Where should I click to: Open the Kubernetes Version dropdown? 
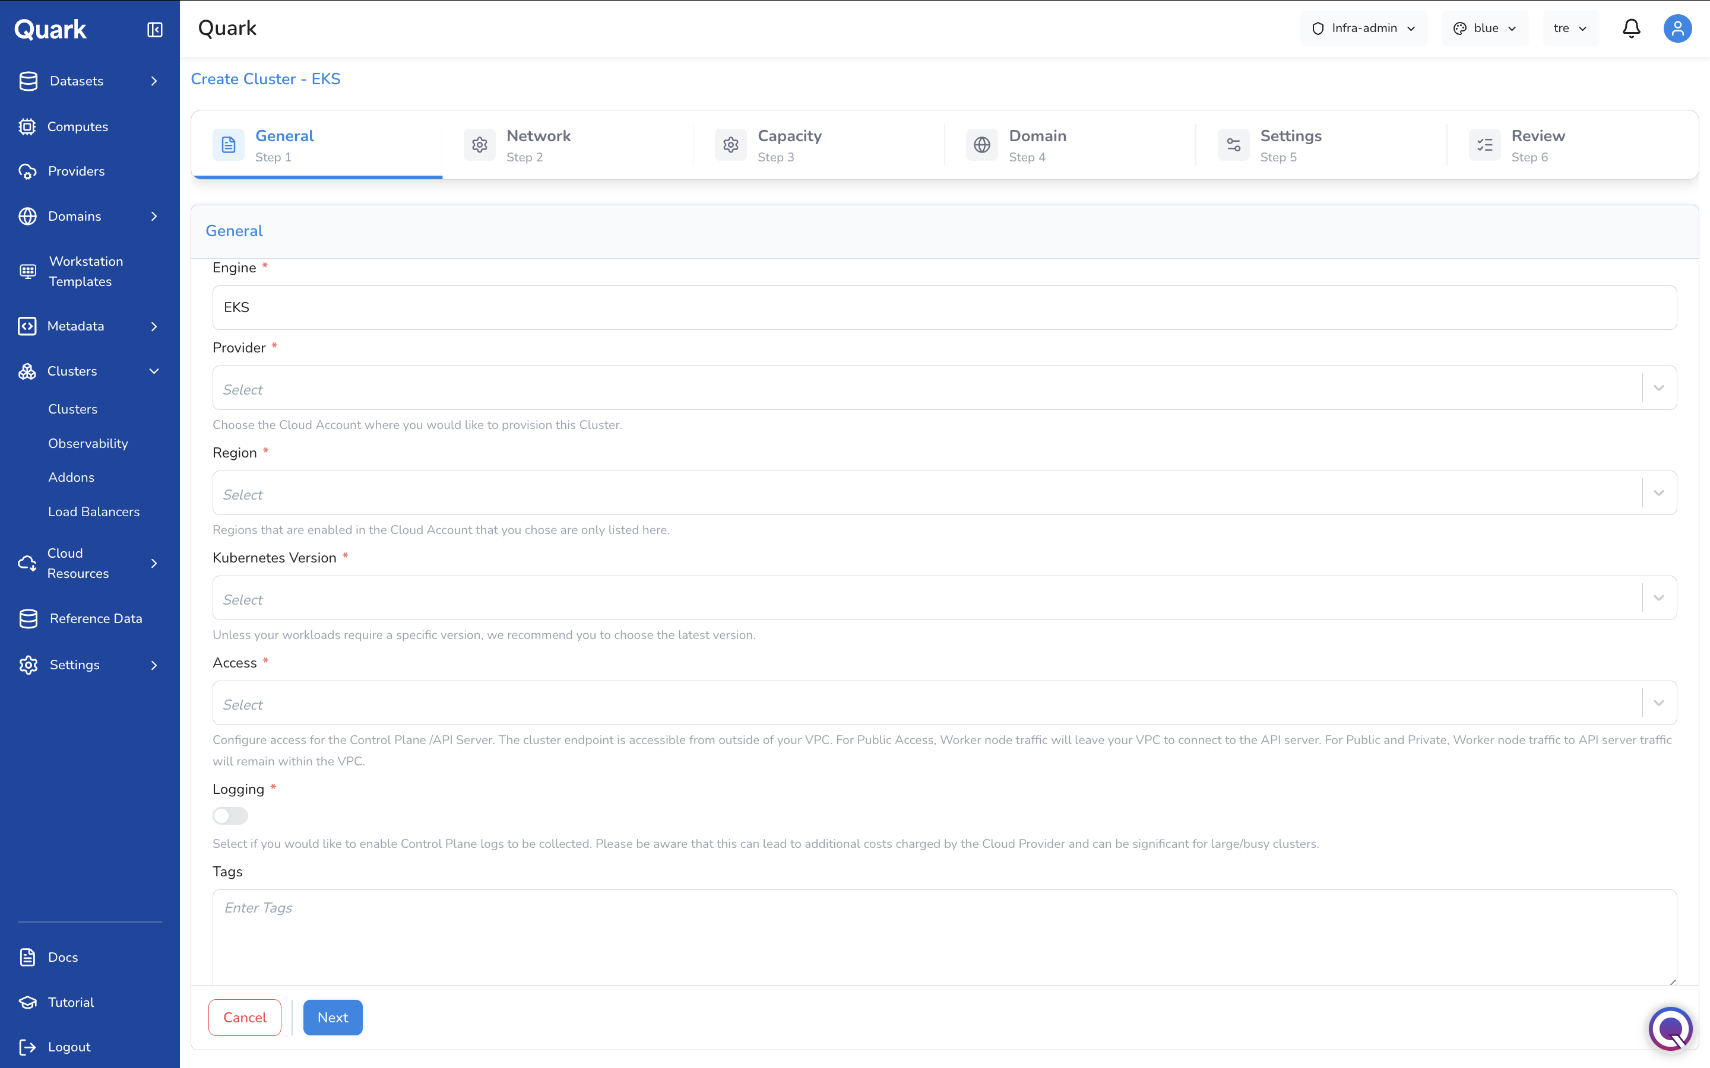(945, 598)
